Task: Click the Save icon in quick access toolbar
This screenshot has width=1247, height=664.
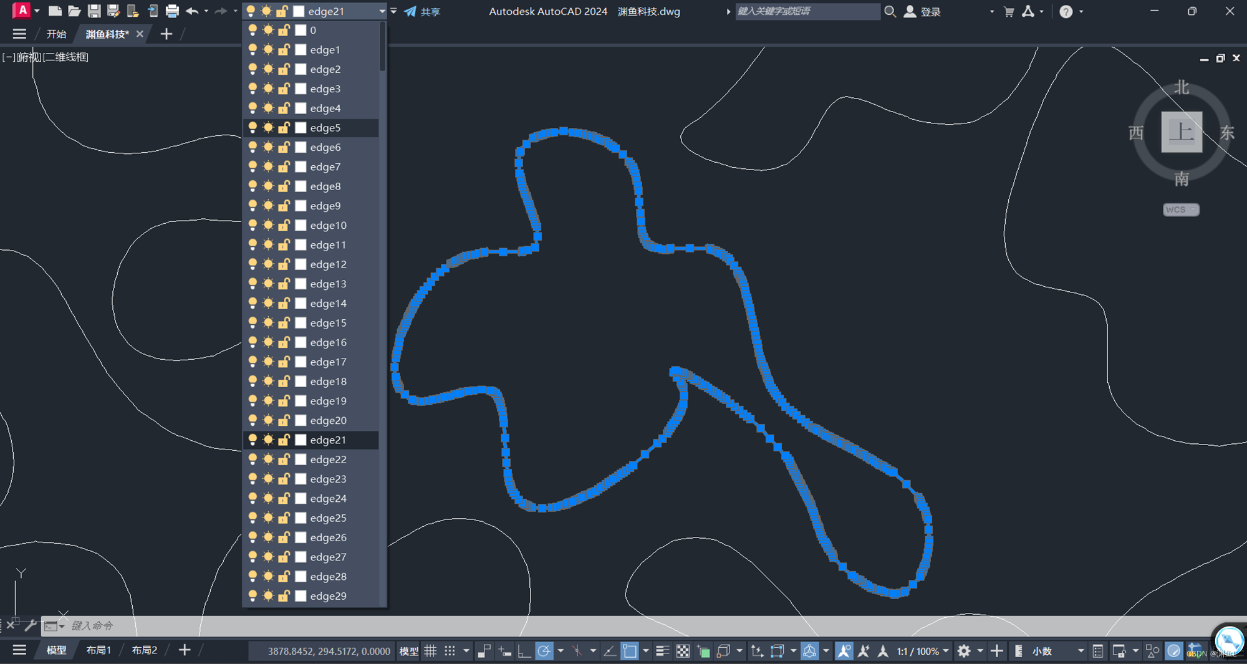Action: point(94,11)
